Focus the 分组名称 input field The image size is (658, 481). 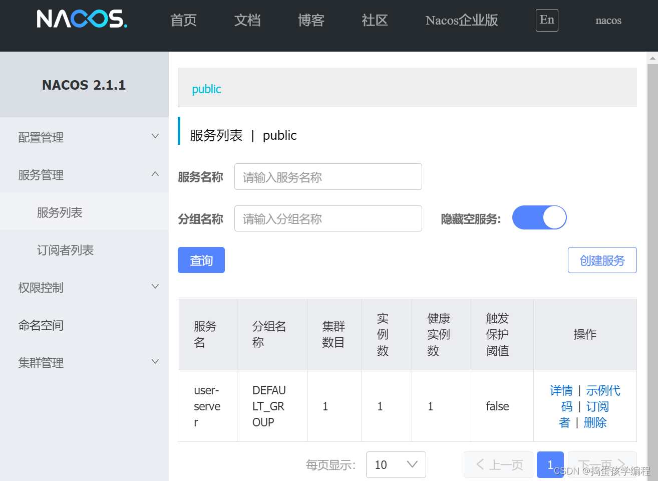(x=328, y=218)
